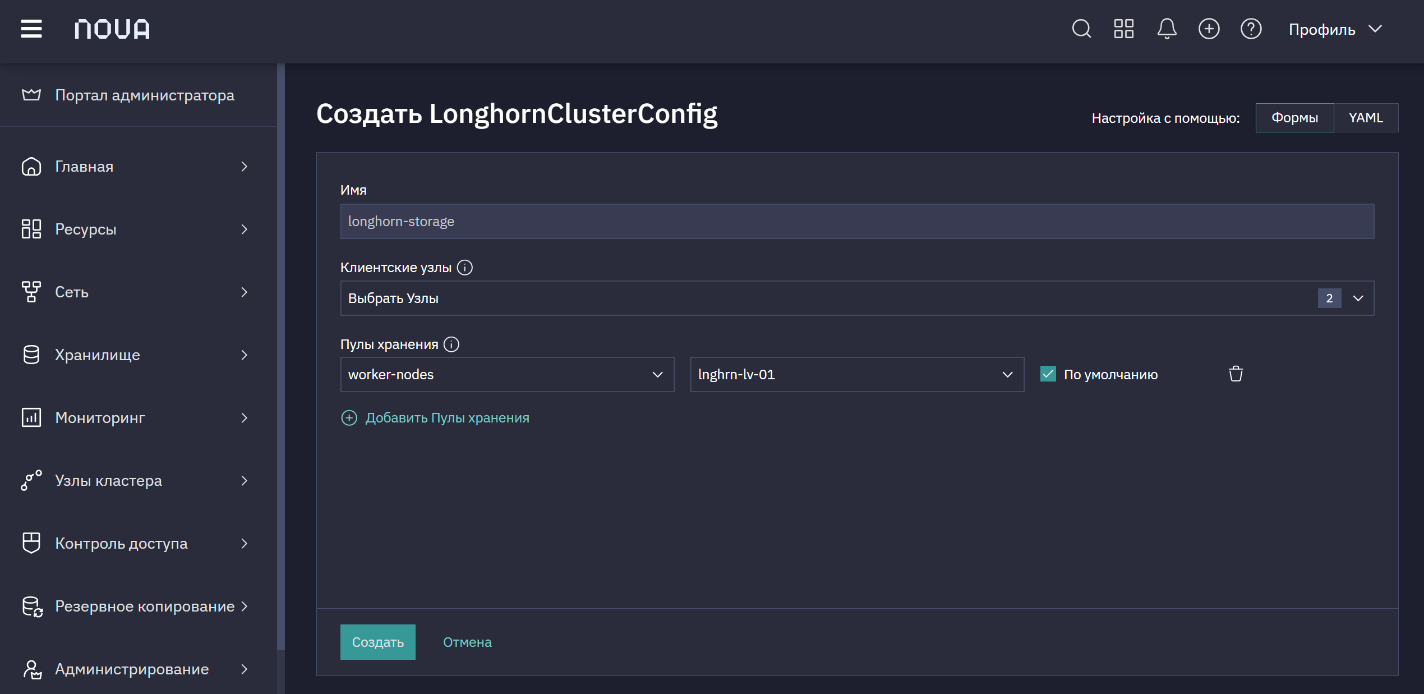Click the Узлы кластера nodes icon
Viewport: 1424px width, 694px height.
click(x=31, y=480)
